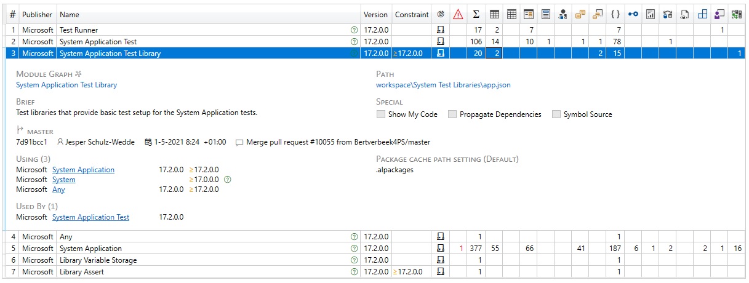Tick the Propagate Dependencies checkbox

(x=452, y=114)
